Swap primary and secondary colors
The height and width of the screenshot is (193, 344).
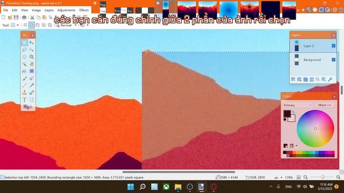point(293,112)
